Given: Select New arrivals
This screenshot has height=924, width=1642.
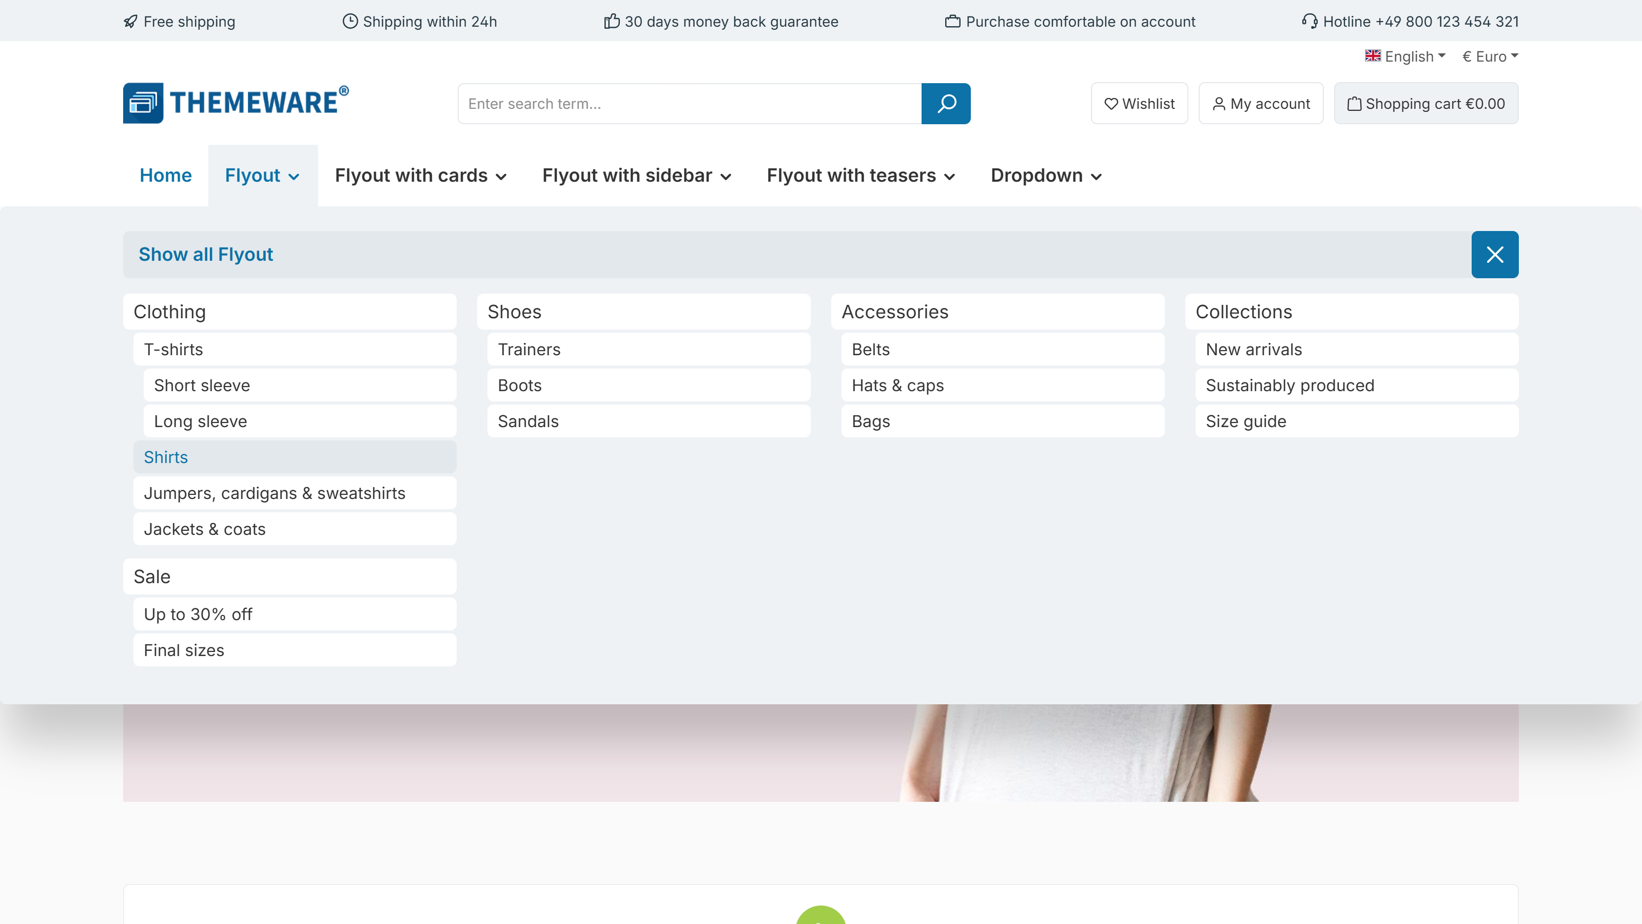Looking at the screenshot, I should click(1357, 350).
